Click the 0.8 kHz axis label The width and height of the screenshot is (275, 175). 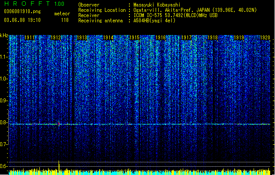[x=4, y=122]
